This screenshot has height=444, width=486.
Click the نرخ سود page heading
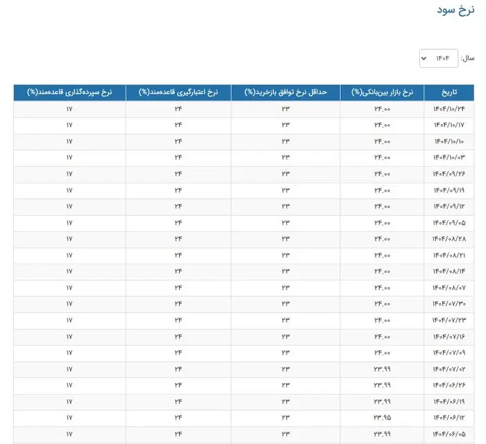tap(456, 10)
